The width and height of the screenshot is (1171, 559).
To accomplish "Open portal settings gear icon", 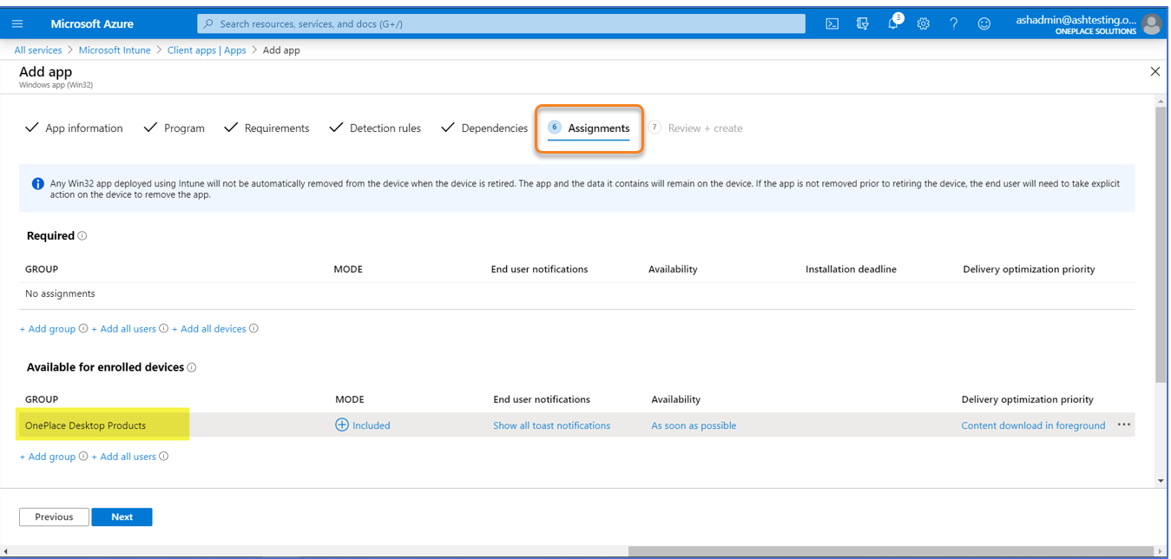I will coord(923,23).
